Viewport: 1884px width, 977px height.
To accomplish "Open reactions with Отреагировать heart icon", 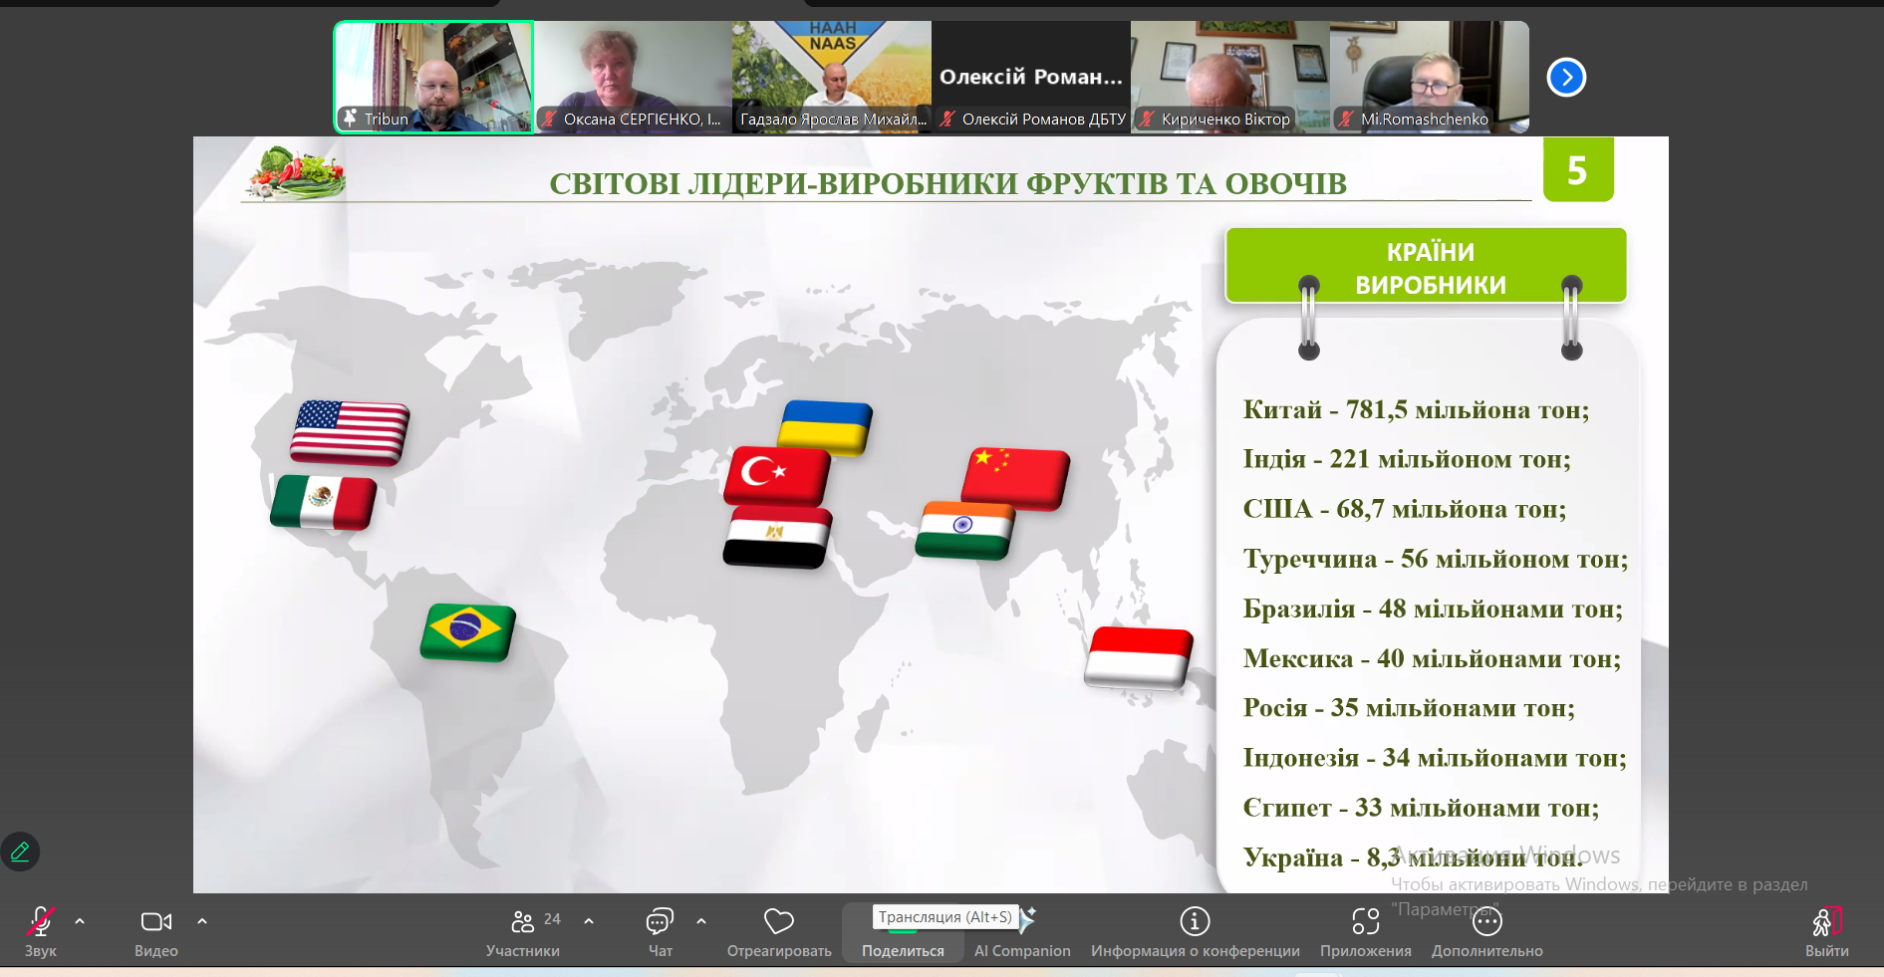I will [779, 922].
